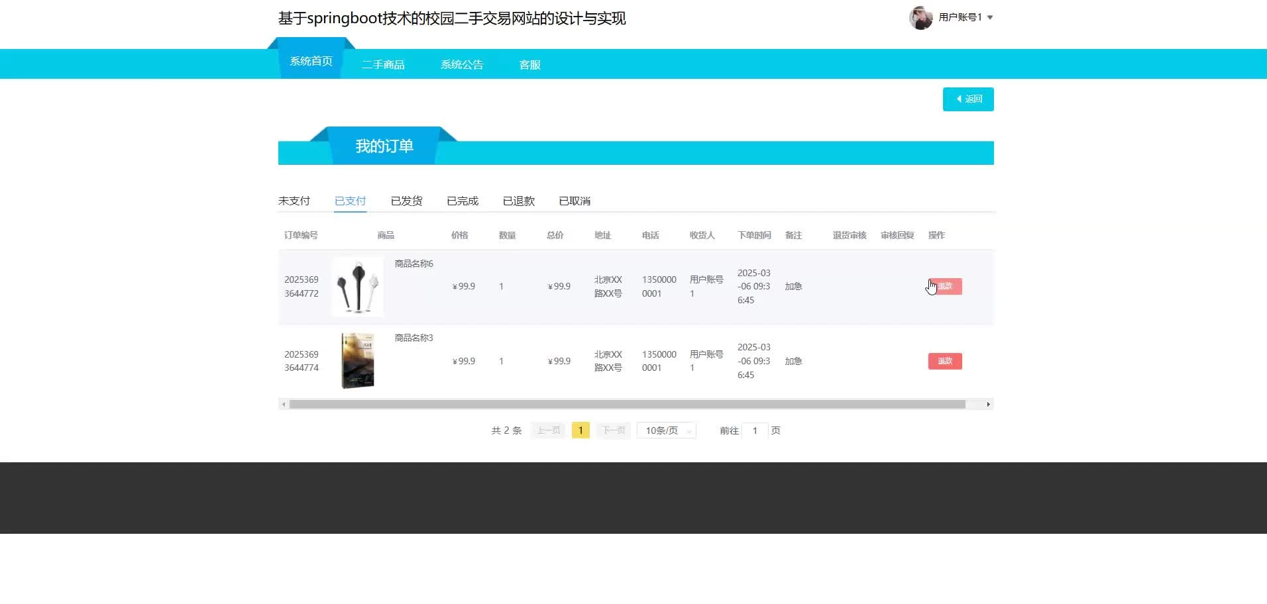Click the 下单时间 column header
Screen dimensions: 1267x604
coord(755,235)
